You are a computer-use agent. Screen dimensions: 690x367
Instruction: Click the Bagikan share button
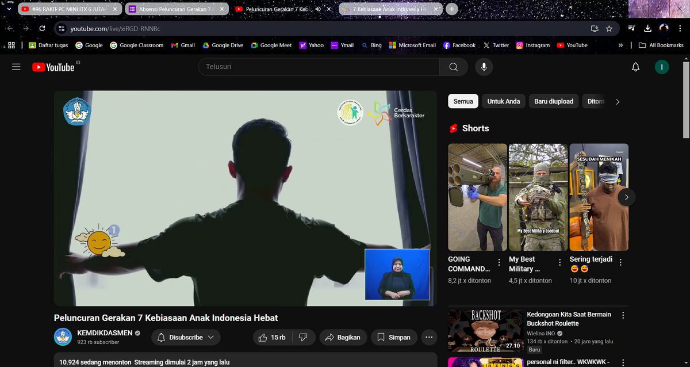click(343, 337)
